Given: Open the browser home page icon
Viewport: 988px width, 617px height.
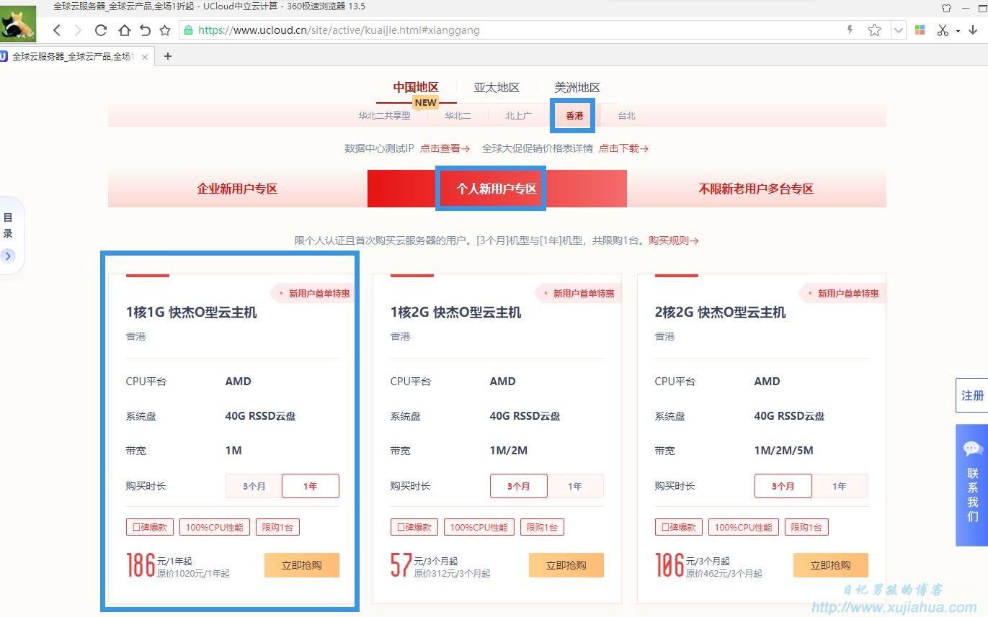Looking at the screenshot, I should point(124,30).
